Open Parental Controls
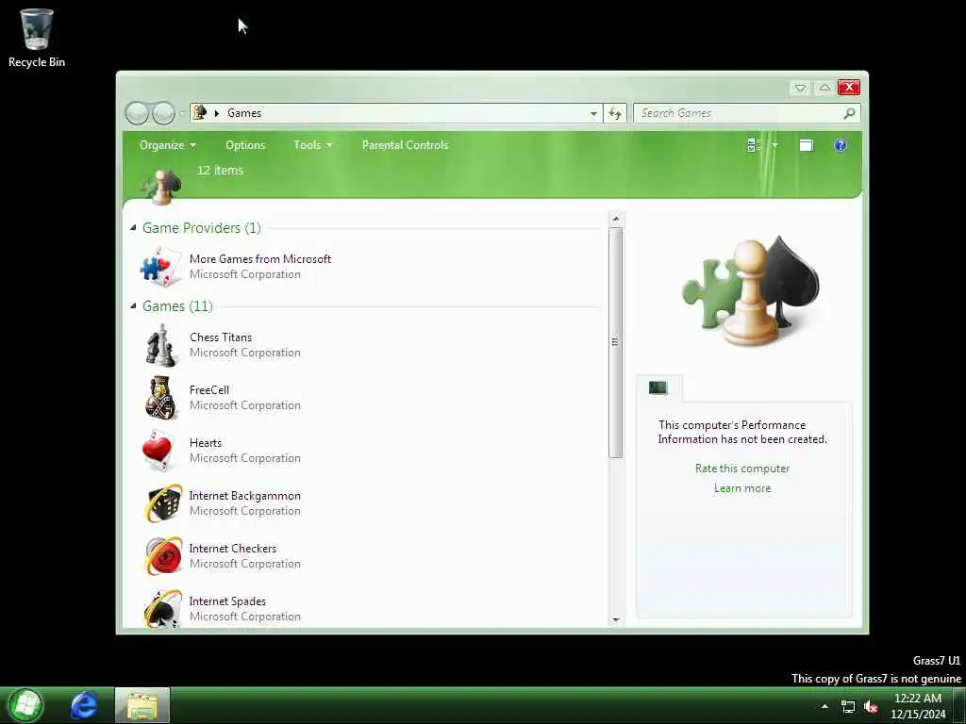 coord(405,145)
